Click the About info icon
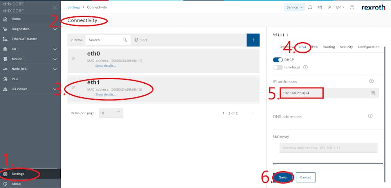The image size is (391, 188). click(x=5, y=184)
